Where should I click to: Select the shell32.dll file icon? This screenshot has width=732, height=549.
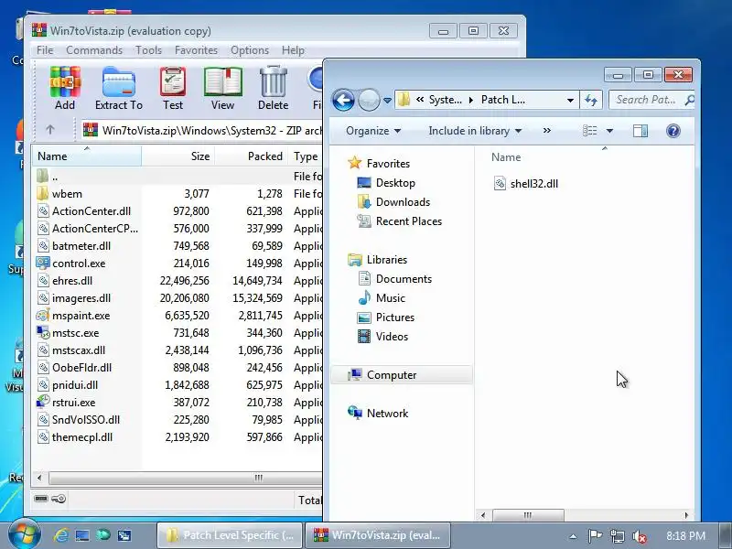pyautogui.click(x=500, y=184)
